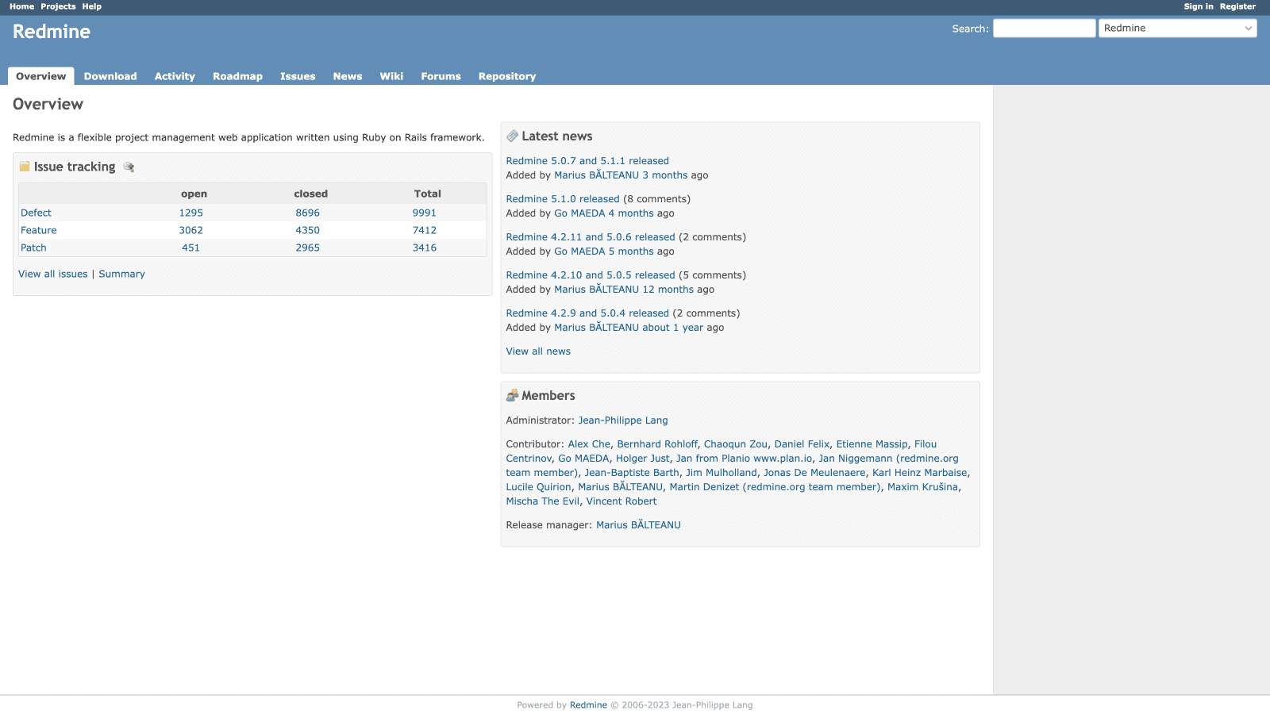
Task: Click Home in the top menu
Action: [x=22, y=6]
